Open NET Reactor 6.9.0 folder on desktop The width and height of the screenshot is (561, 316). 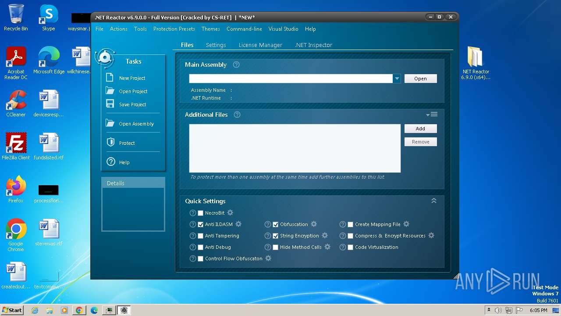pos(476,63)
